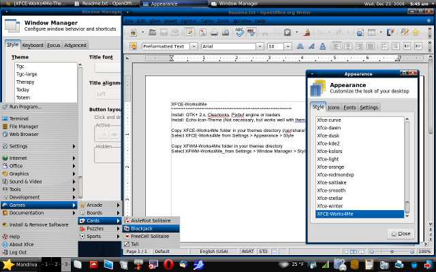This screenshot has width=436, height=272.
Task: Open the font size 10 dropdown
Action: pyautogui.click(x=287, y=46)
